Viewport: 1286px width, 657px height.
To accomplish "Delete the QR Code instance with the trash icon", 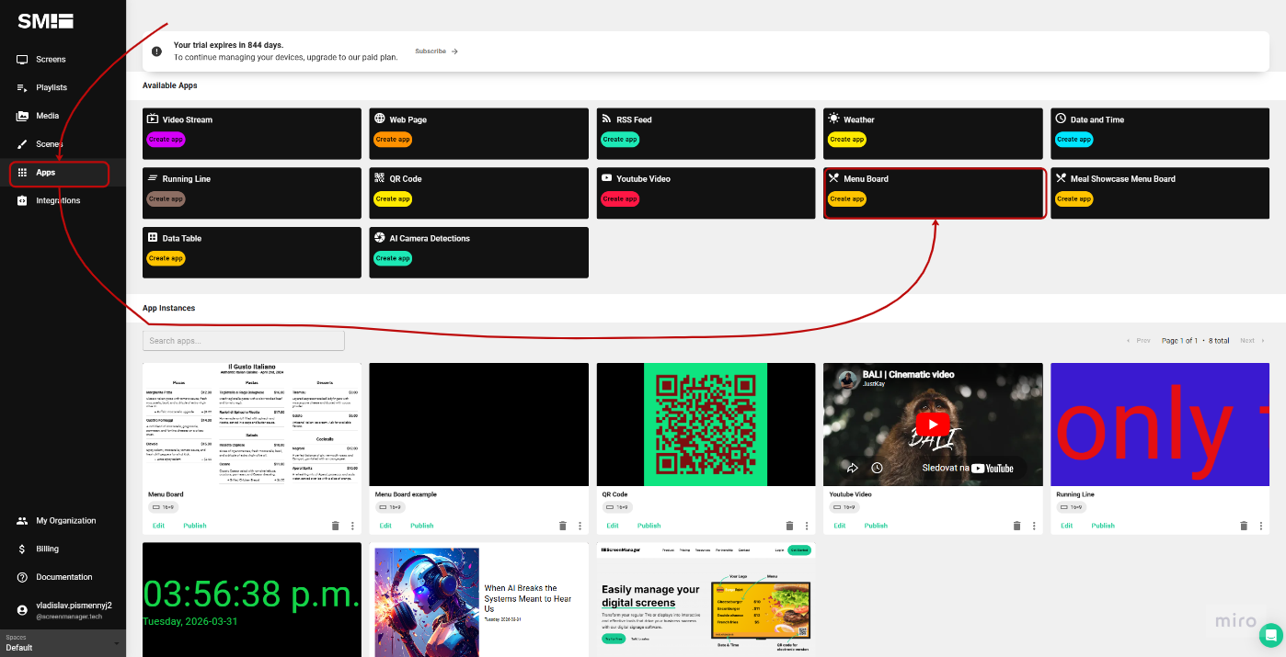I will [789, 525].
